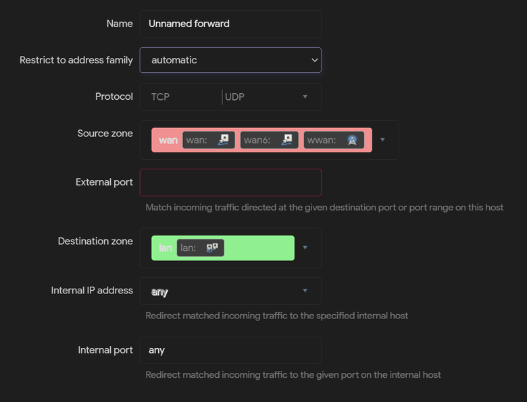The image size is (527, 402).
Task: Select the red wan zone label
Action: click(168, 140)
